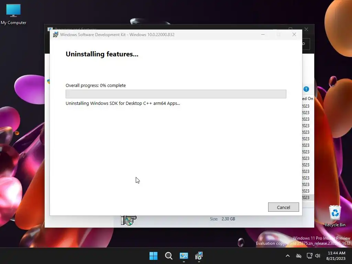Image resolution: width=352 pixels, height=264 pixels.
Task: Click the SDK program icon in details pane
Action: click(129, 220)
